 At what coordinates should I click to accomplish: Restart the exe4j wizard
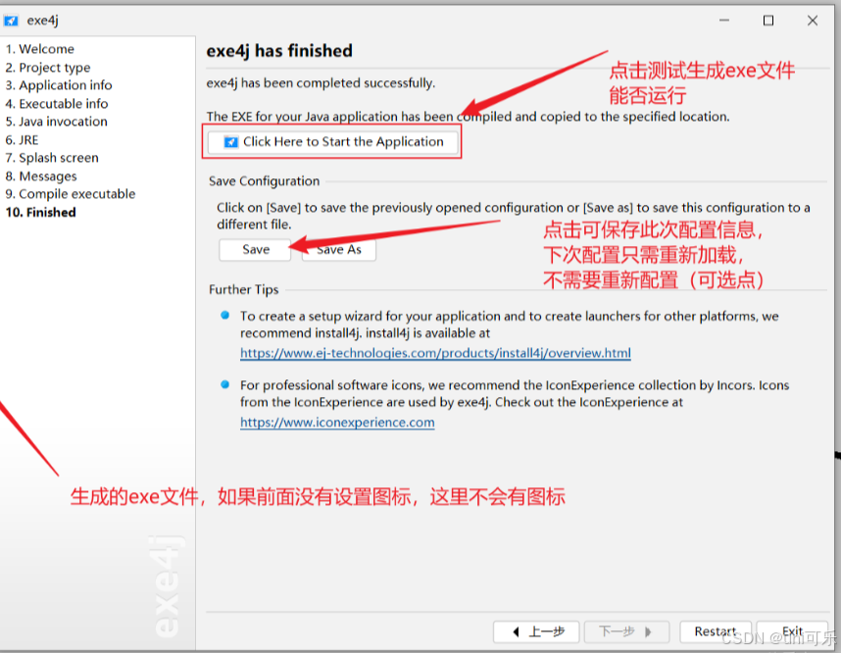716,631
